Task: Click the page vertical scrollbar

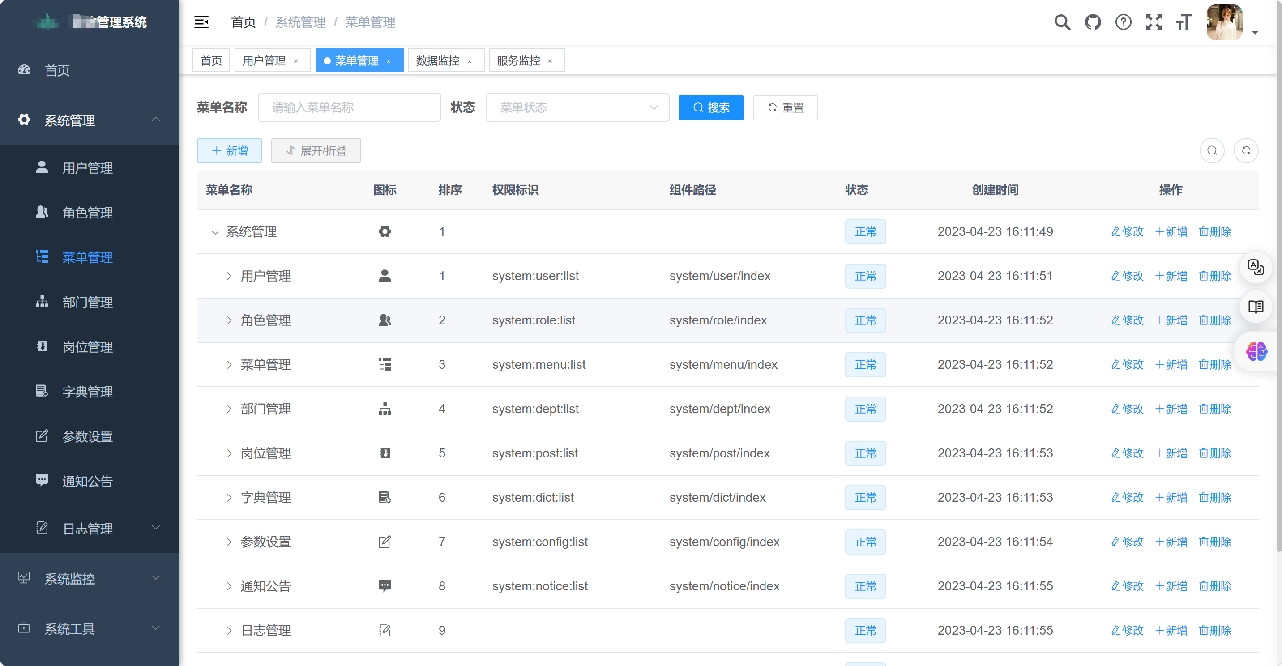Action: click(x=1278, y=276)
